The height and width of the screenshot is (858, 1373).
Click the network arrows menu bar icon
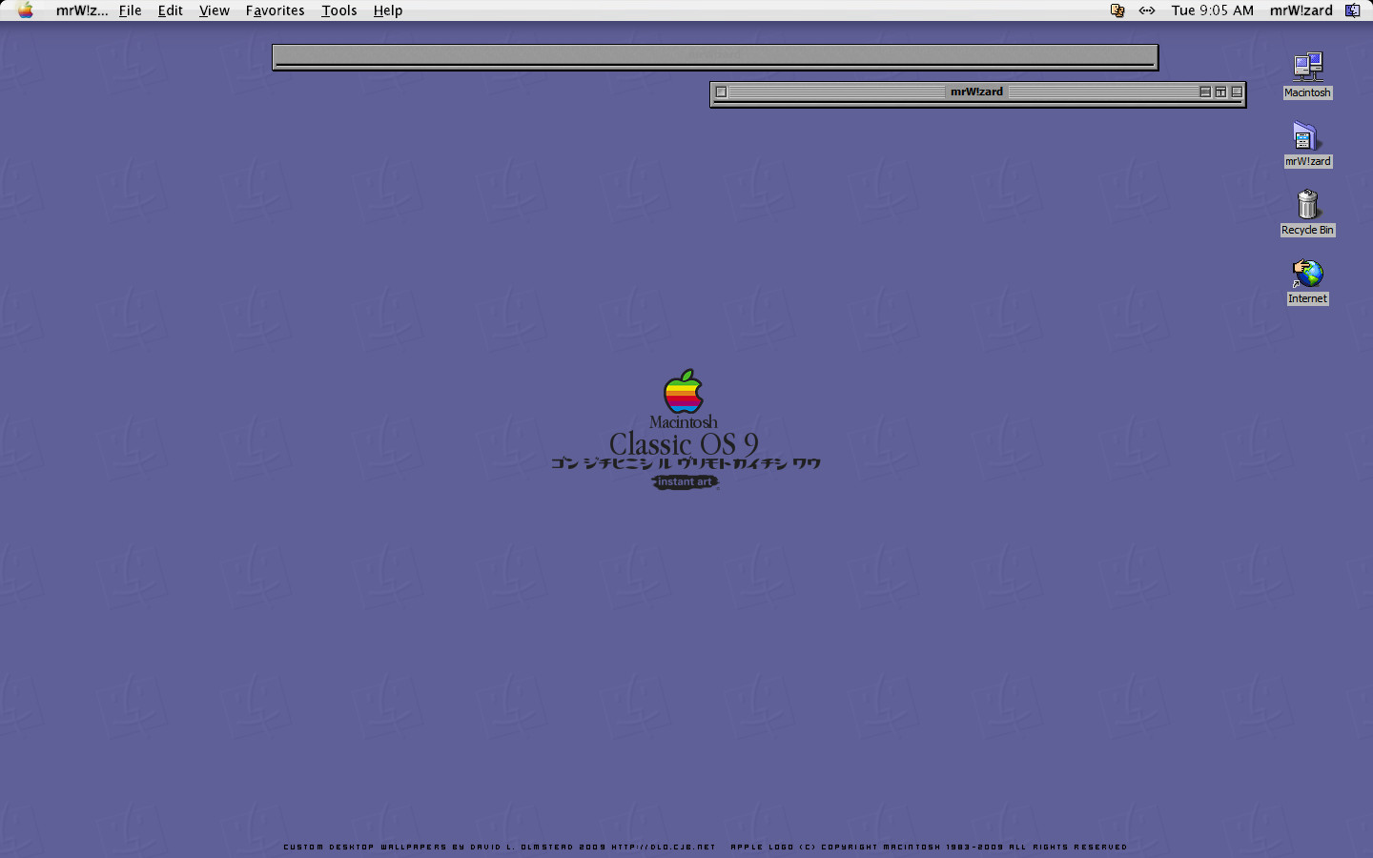tap(1147, 10)
